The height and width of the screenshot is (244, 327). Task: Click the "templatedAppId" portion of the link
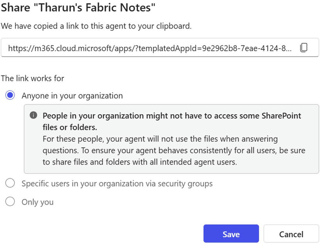pyautogui.click(x=169, y=48)
